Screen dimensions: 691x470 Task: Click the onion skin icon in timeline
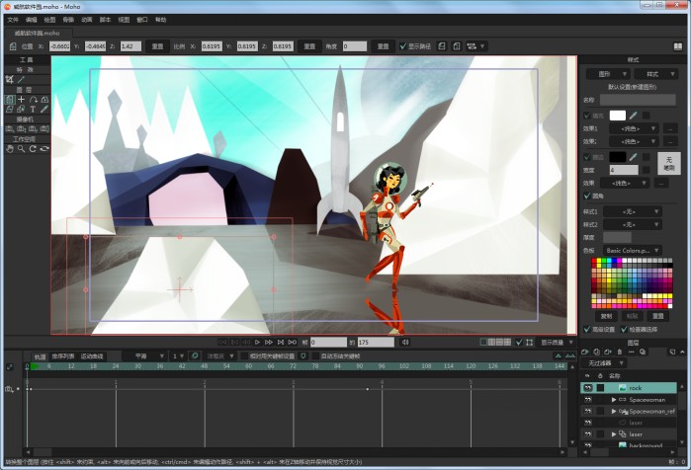pyautogui.click(x=195, y=355)
